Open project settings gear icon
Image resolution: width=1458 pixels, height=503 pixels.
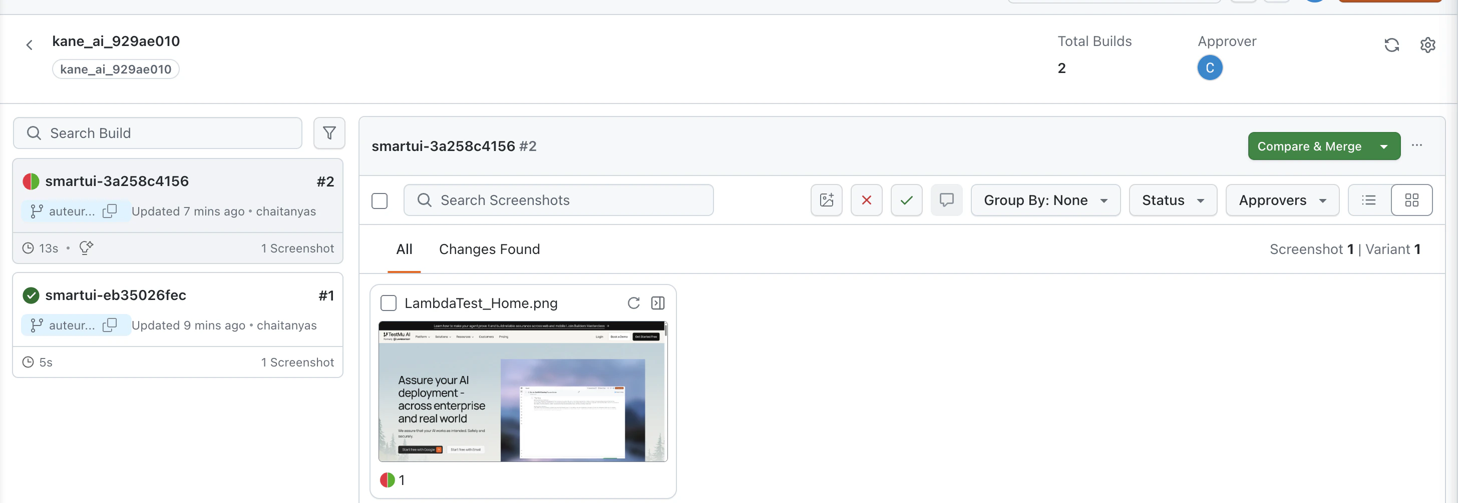pos(1427,44)
